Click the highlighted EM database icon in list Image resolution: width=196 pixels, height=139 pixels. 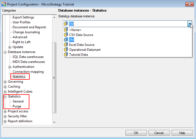[x=66, y=40]
